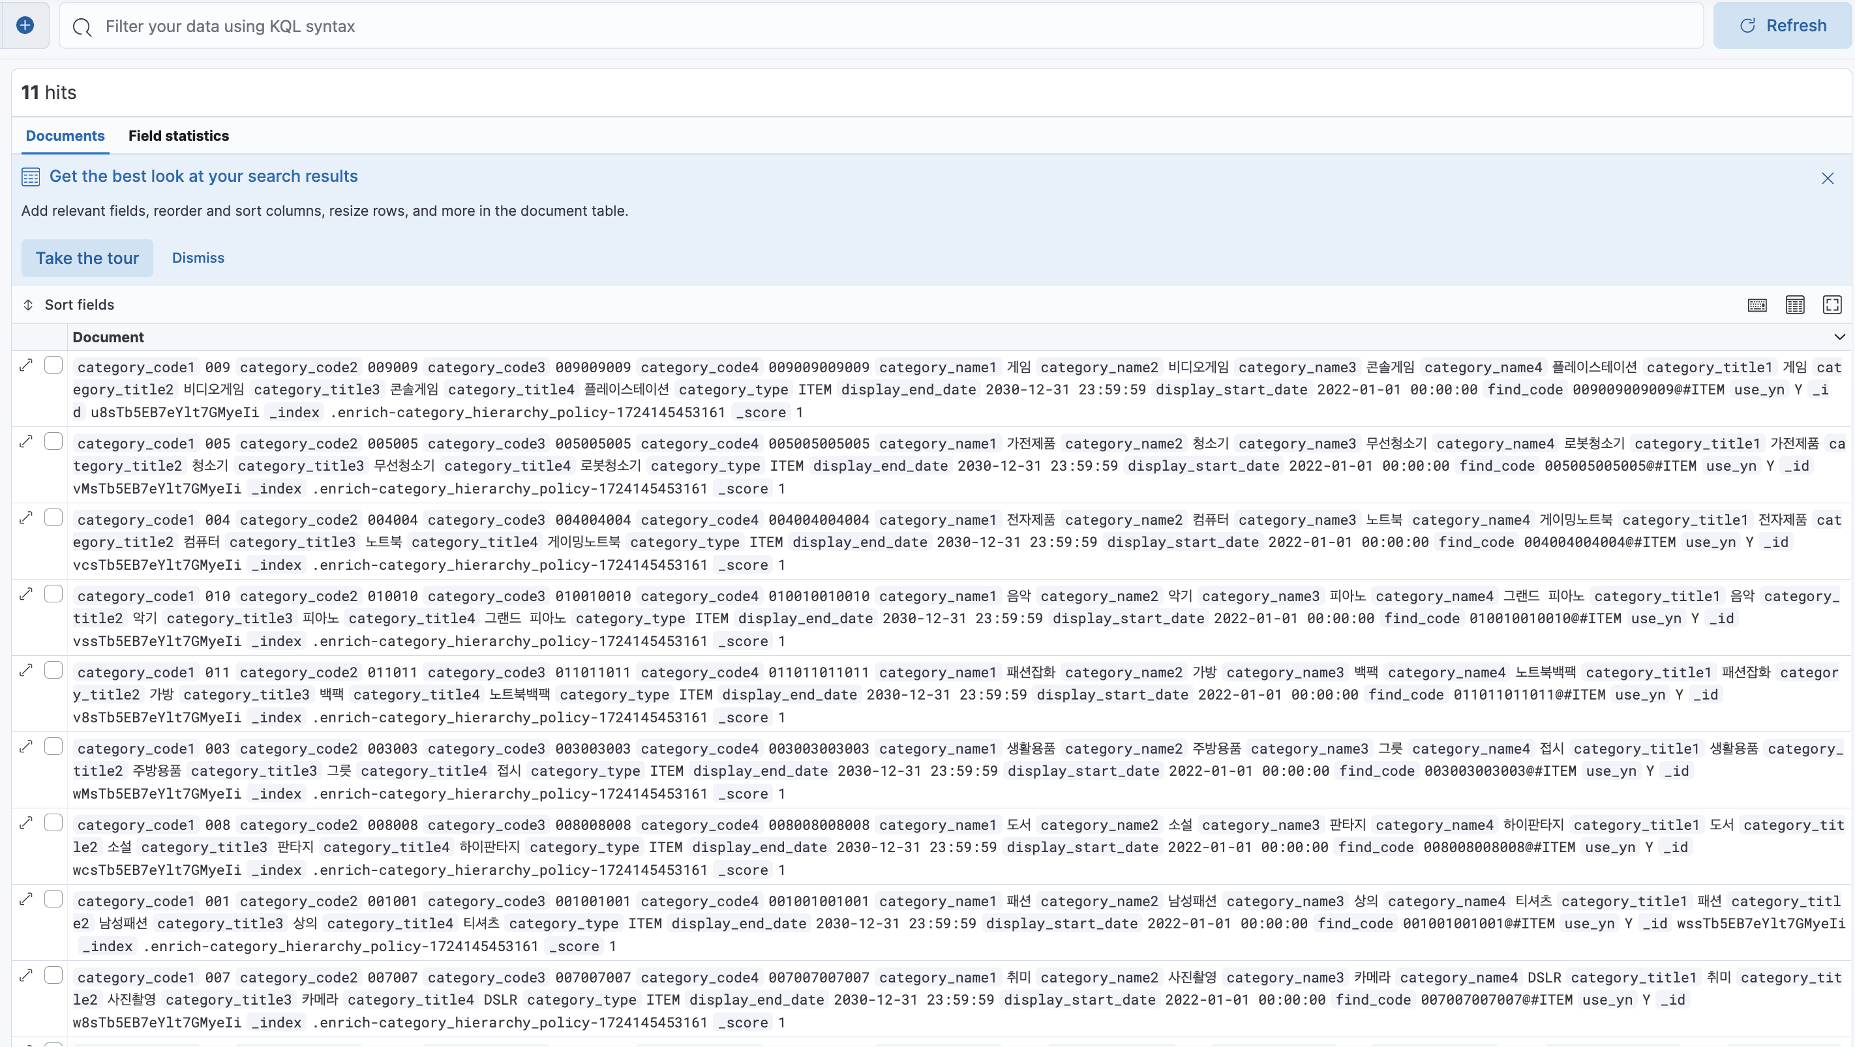Open the Document column header dropdown
The height and width of the screenshot is (1047, 1855).
point(1839,337)
